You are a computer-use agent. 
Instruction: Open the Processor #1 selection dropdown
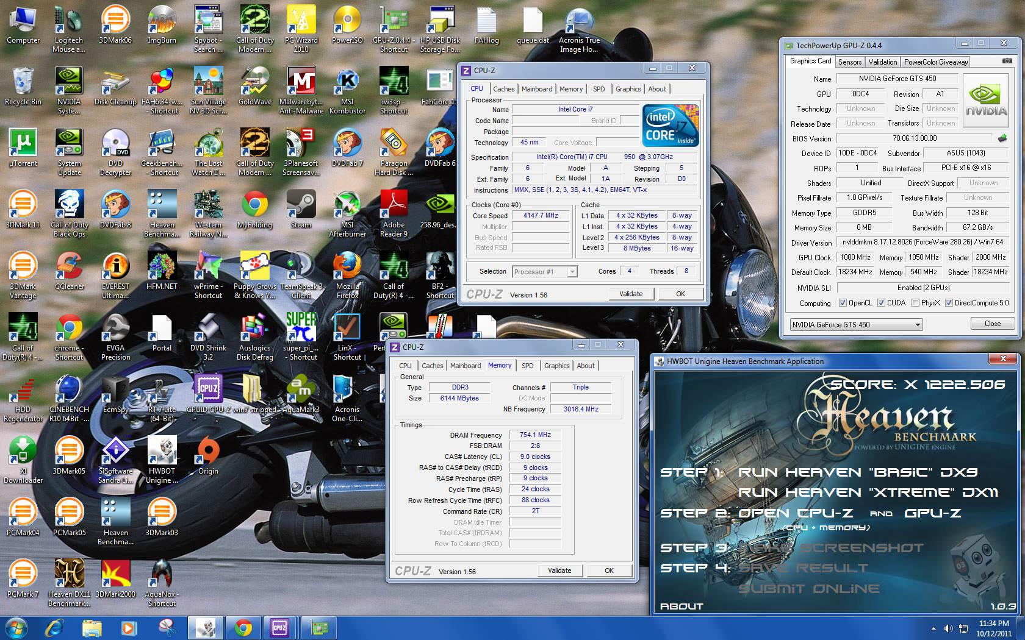(x=544, y=272)
